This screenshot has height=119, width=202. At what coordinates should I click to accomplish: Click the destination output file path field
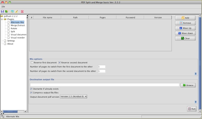(105, 85)
